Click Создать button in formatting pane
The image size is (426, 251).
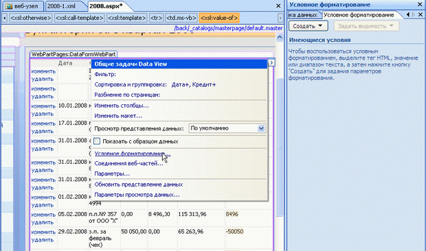pyautogui.click(x=308, y=26)
